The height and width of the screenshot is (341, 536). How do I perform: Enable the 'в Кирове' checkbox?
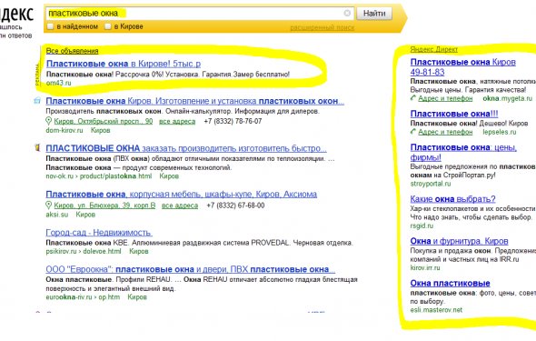(x=108, y=26)
